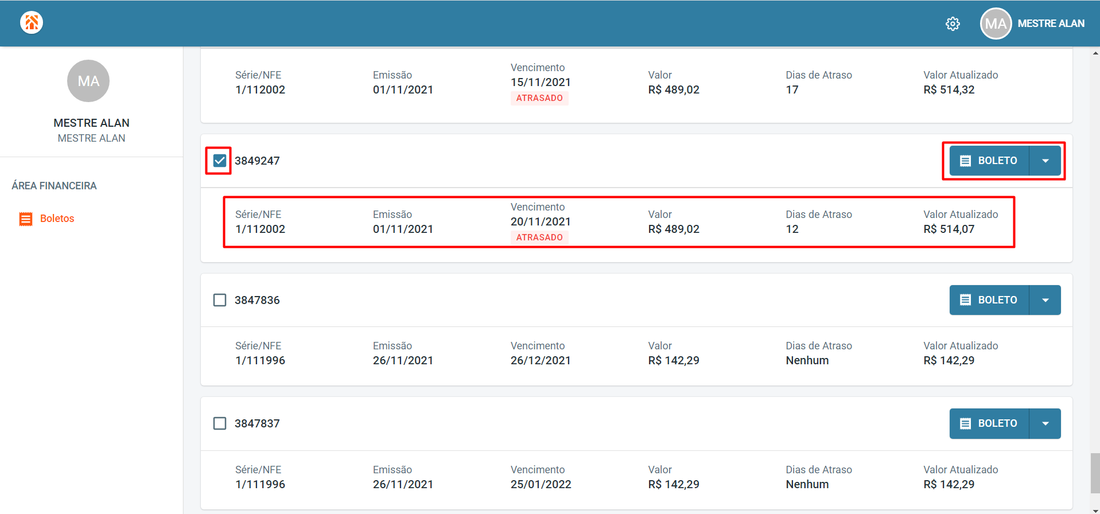Viewport: 1100px width, 514px height.
Task: Click the Boletos receipt icon in sidebar
Action: (x=26, y=219)
